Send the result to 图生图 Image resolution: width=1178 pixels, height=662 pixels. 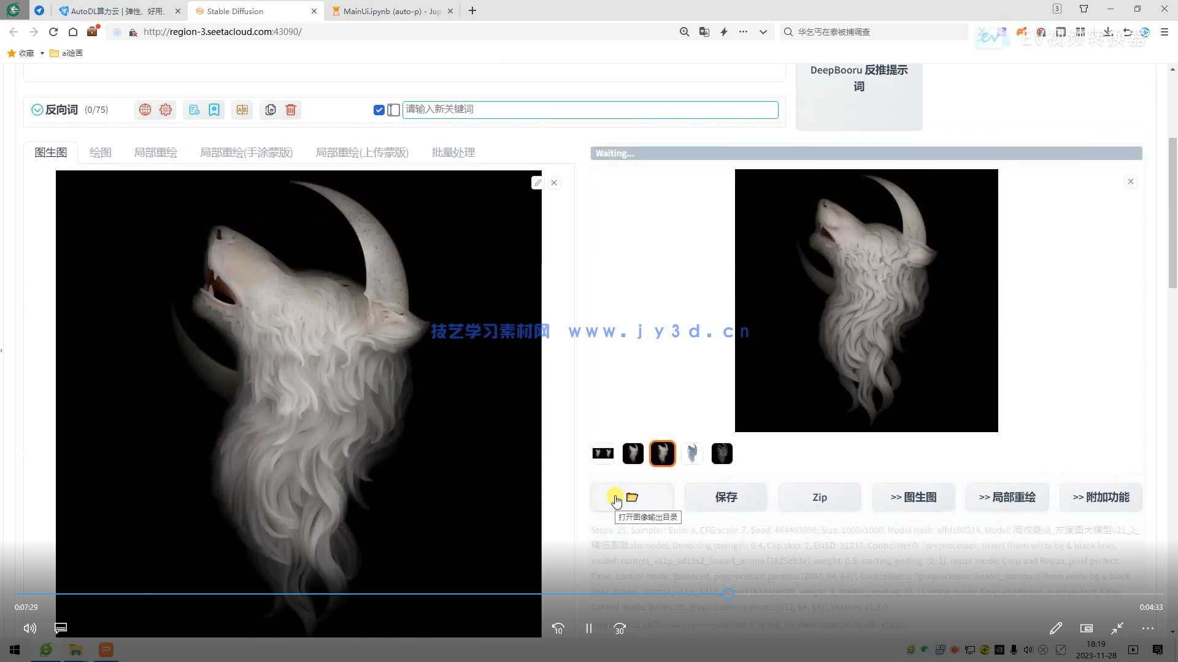913,497
